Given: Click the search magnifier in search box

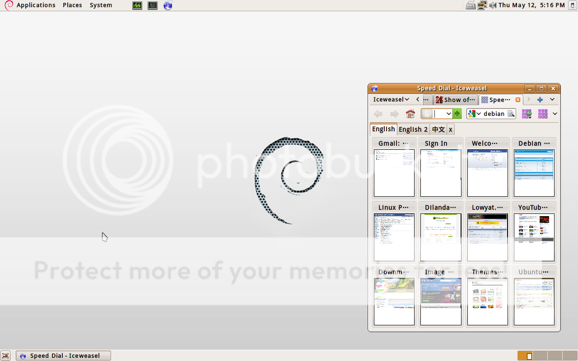Looking at the screenshot, I should (511, 114).
